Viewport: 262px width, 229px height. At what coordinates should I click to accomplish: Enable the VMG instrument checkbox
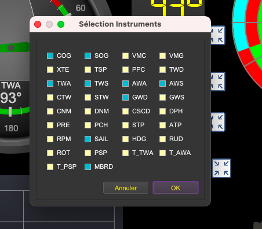163,56
